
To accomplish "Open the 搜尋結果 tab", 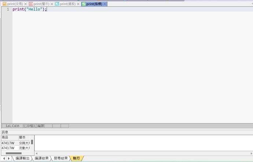I will (x=61, y=158).
